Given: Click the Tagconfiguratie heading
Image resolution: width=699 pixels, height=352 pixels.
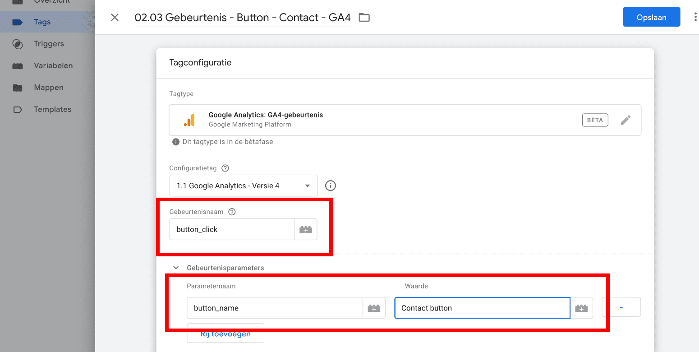Looking at the screenshot, I should pos(200,63).
